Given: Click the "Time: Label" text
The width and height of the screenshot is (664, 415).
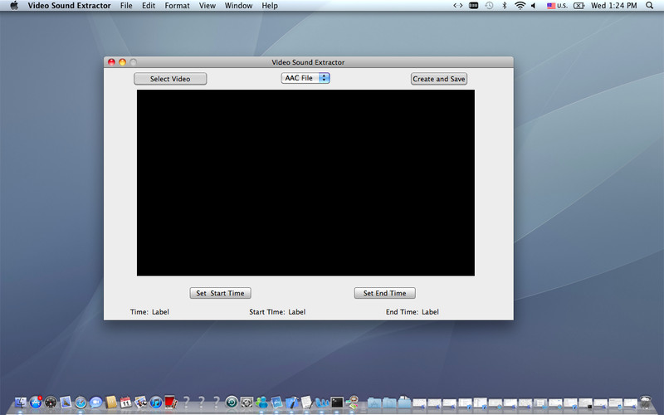Looking at the screenshot, I should click(x=149, y=312).
